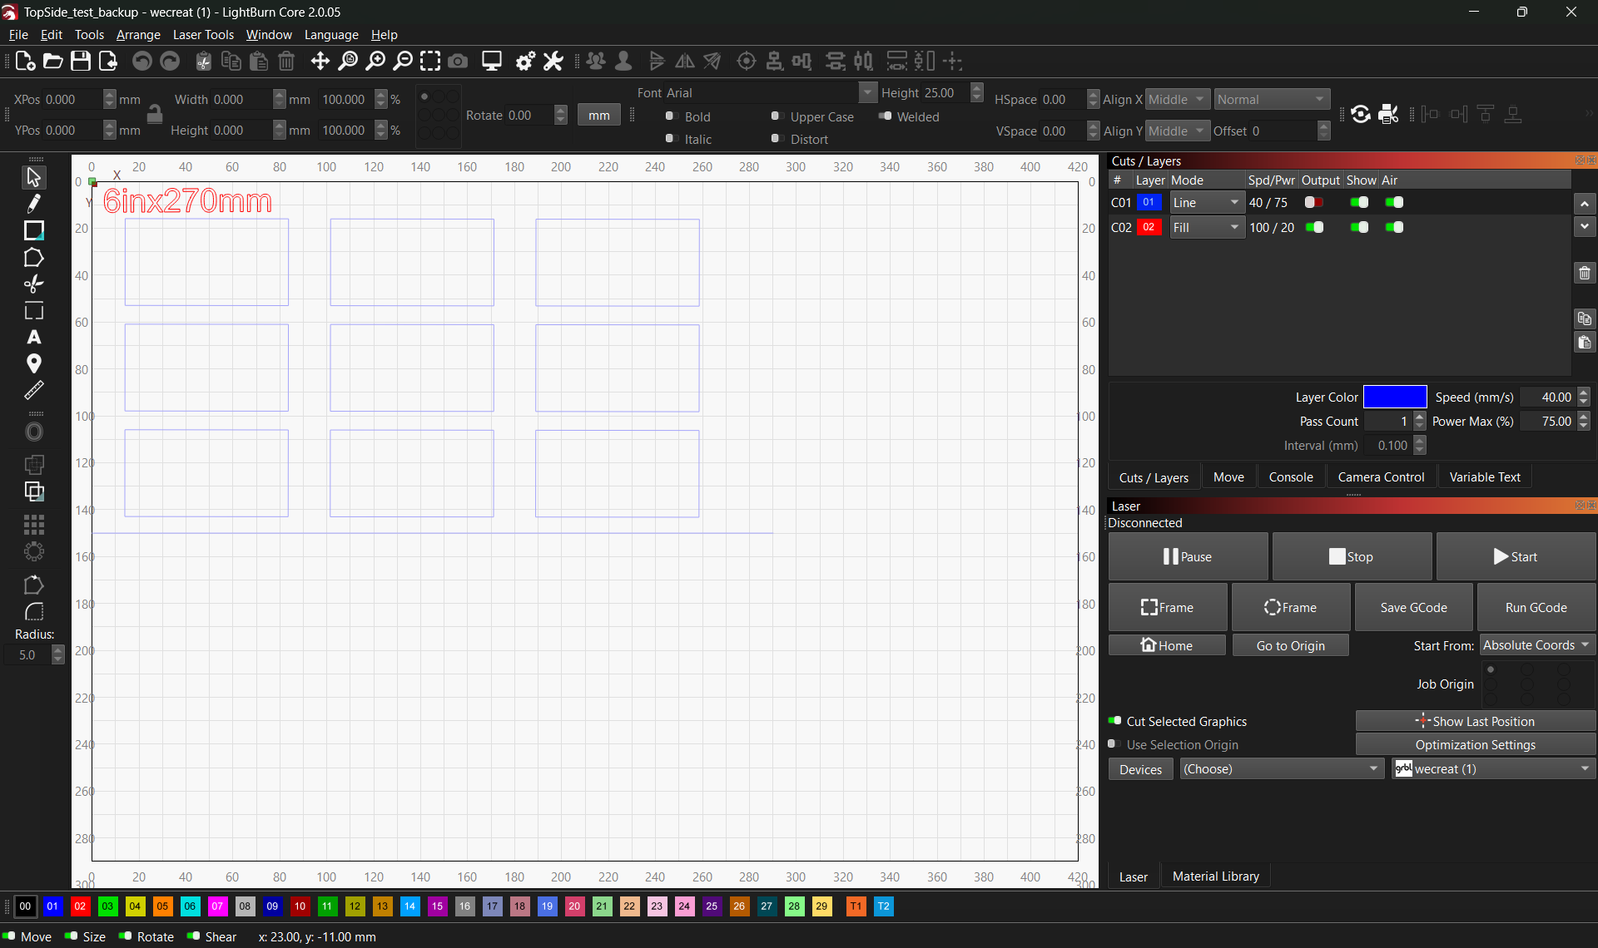The image size is (1598, 948).
Task: Switch to the Console tab
Action: click(1290, 476)
